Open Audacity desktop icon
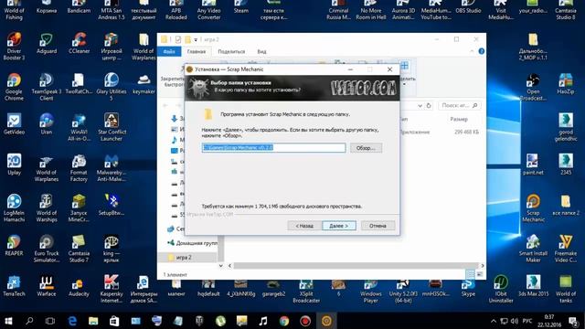Image resolution: width=585 pixels, height=329 pixels. pyautogui.click(x=79, y=286)
